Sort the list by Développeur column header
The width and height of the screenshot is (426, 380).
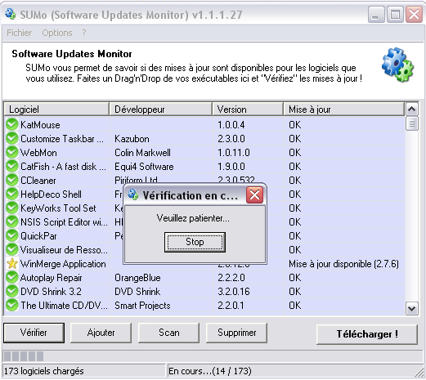click(x=160, y=110)
